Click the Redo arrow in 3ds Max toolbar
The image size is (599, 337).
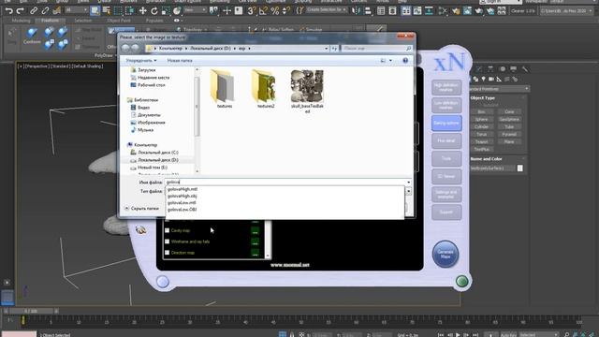coord(21,10)
